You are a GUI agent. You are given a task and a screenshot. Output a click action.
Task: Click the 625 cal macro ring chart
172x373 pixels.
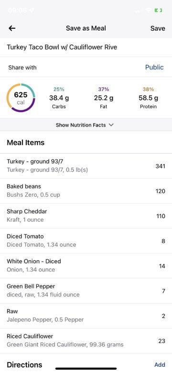click(21, 98)
